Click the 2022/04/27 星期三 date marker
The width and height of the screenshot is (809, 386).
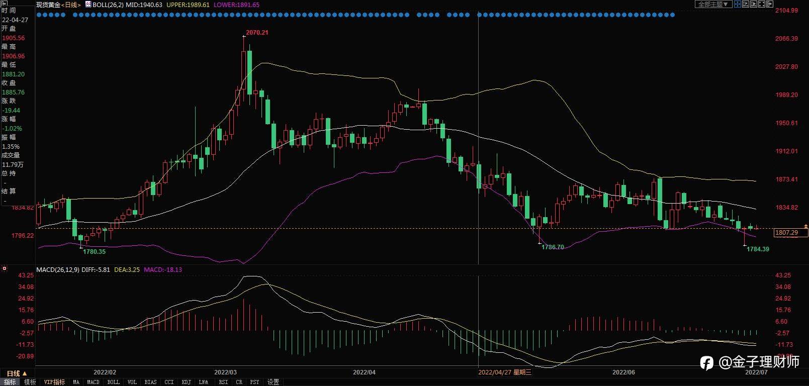(504, 372)
